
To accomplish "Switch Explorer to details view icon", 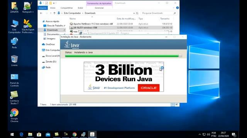I will [x=173, y=105].
